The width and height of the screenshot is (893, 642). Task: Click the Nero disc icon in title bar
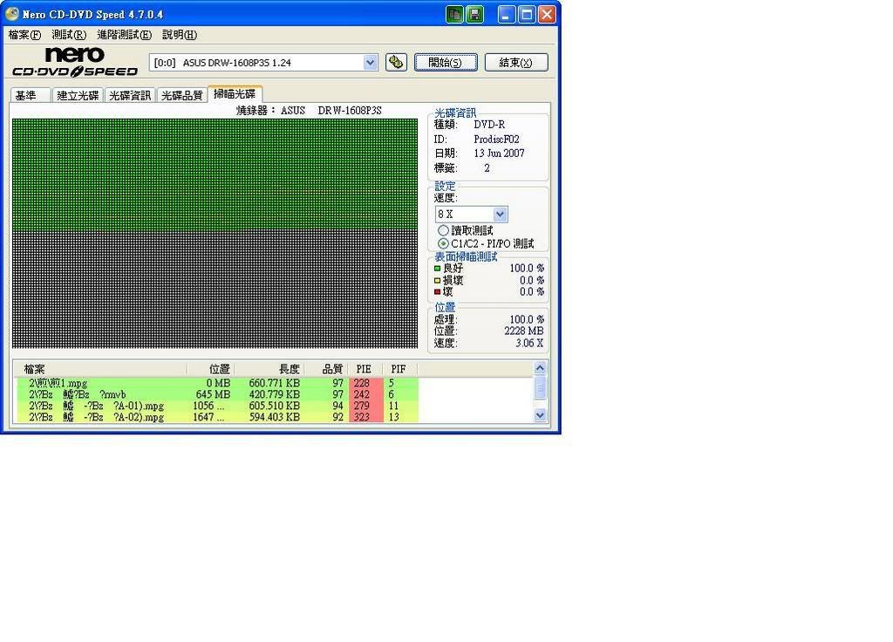click(11, 14)
